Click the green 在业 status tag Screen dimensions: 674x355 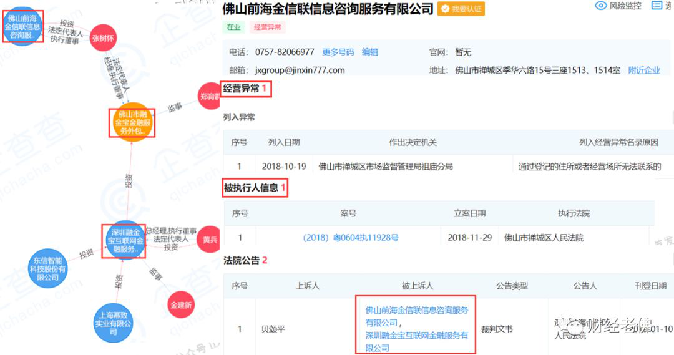coord(233,27)
